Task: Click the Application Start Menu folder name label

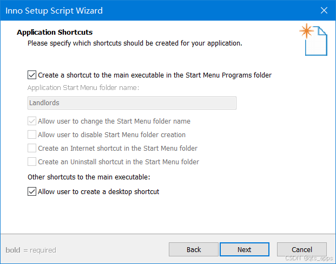Action: coord(83,88)
